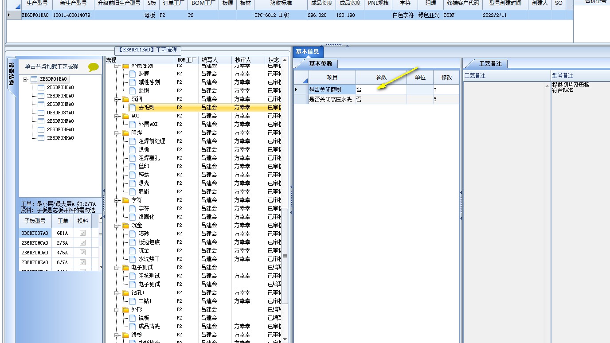Toggle the 投料 checkbox for 0B6DF037A0
The image size is (610, 343).
(82, 233)
